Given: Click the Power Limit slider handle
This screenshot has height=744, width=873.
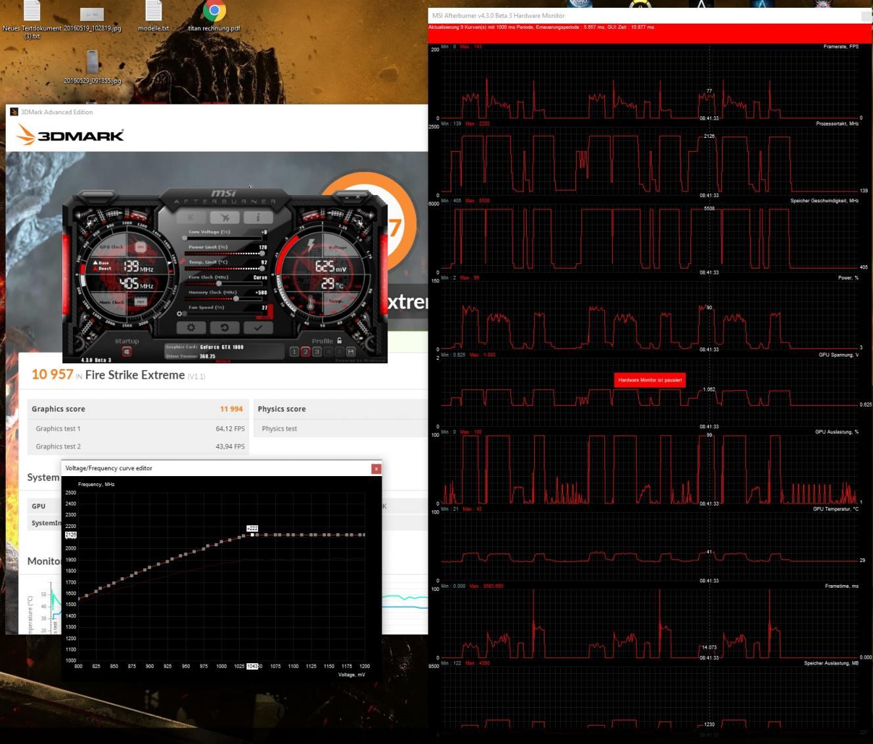Looking at the screenshot, I should 262,253.
